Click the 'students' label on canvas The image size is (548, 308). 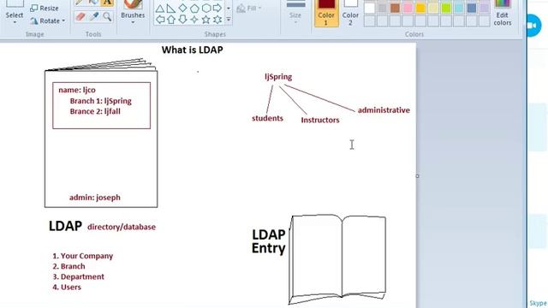267,118
